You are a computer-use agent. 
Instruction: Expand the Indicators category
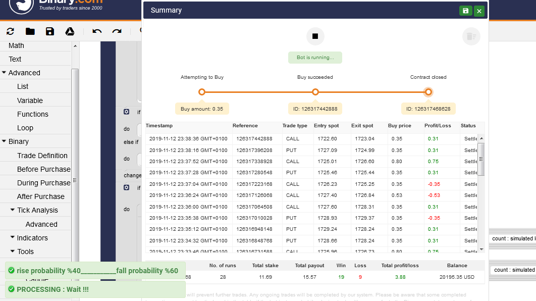14,238
